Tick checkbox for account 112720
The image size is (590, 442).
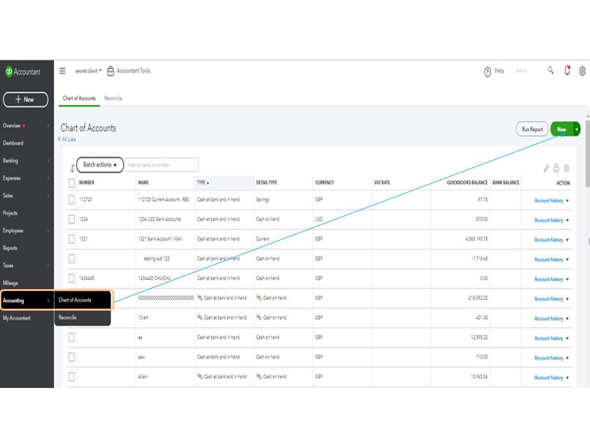[x=71, y=200]
